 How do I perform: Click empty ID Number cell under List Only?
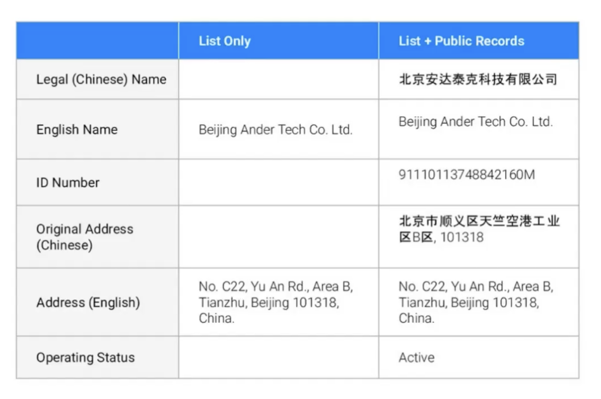coord(278,182)
